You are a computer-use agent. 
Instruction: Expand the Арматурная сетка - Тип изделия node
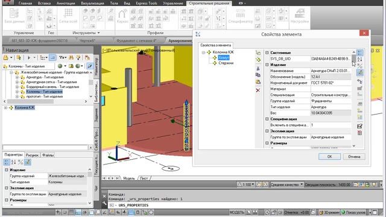(x=17, y=82)
